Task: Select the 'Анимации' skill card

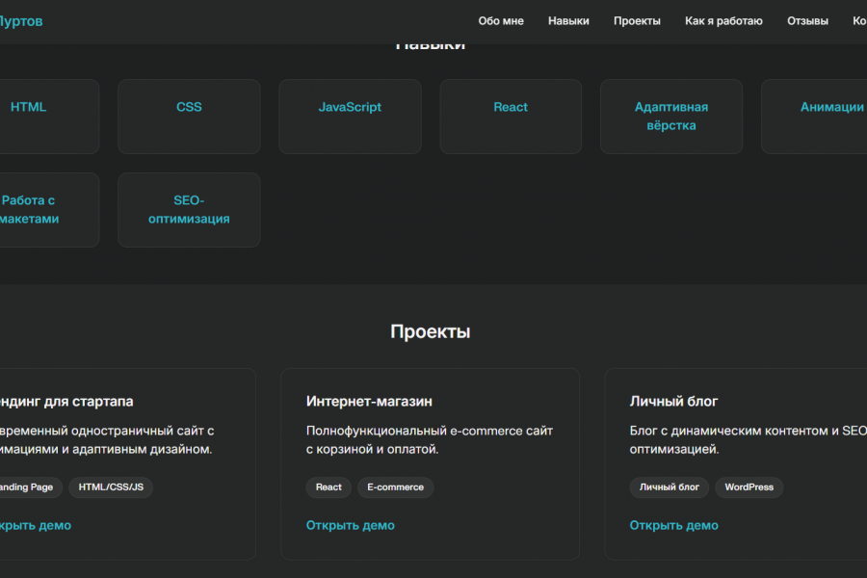Action: [x=814, y=117]
